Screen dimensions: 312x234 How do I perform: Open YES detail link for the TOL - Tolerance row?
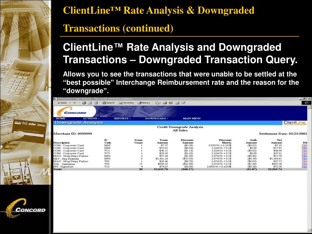point(304,164)
